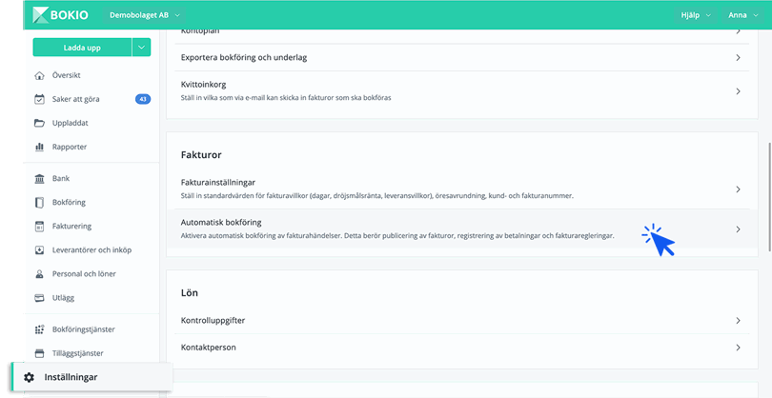The image size is (772, 398).
Task: Go to Leverantörer och inköp
Action: [91, 249]
